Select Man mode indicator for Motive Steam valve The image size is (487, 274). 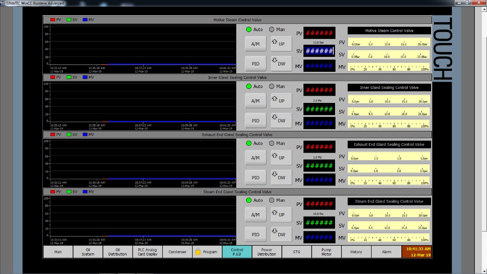click(x=271, y=30)
